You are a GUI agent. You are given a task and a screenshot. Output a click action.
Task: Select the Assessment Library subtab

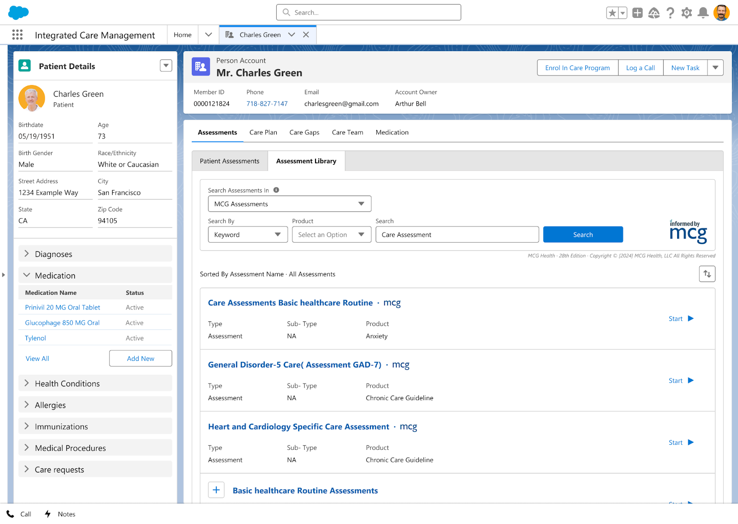(306, 161)
